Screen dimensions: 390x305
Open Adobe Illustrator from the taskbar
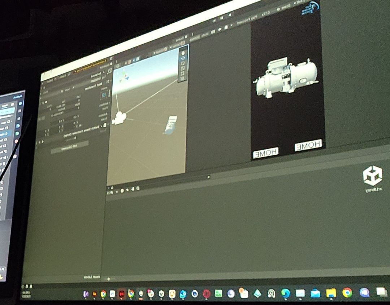pyautogui.click(x=95, y=294)
